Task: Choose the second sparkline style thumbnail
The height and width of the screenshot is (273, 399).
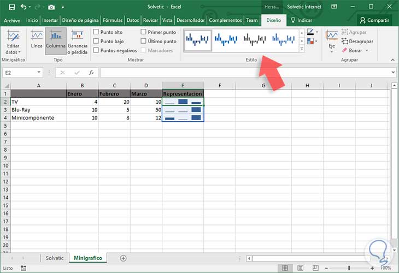Action: pyautogui.click(x=226, y=40)
